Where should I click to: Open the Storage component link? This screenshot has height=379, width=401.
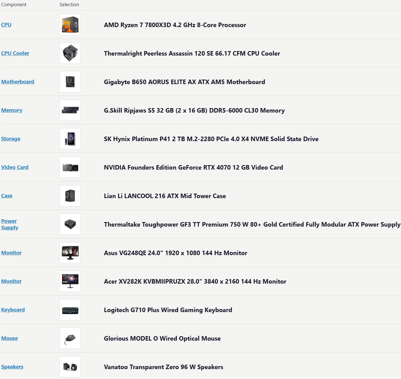pyautogui.click(x=11, y=139)
